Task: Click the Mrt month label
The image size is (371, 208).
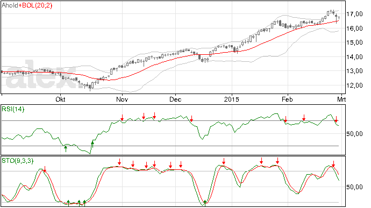Action: pos(341,99)
